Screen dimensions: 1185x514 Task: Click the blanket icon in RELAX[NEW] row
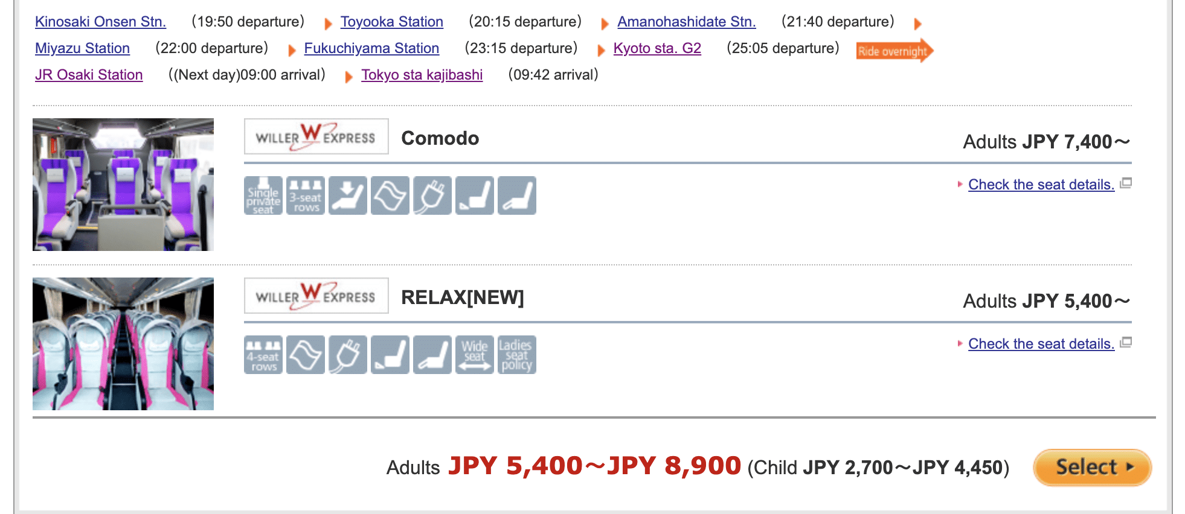[x=306, y=355]
